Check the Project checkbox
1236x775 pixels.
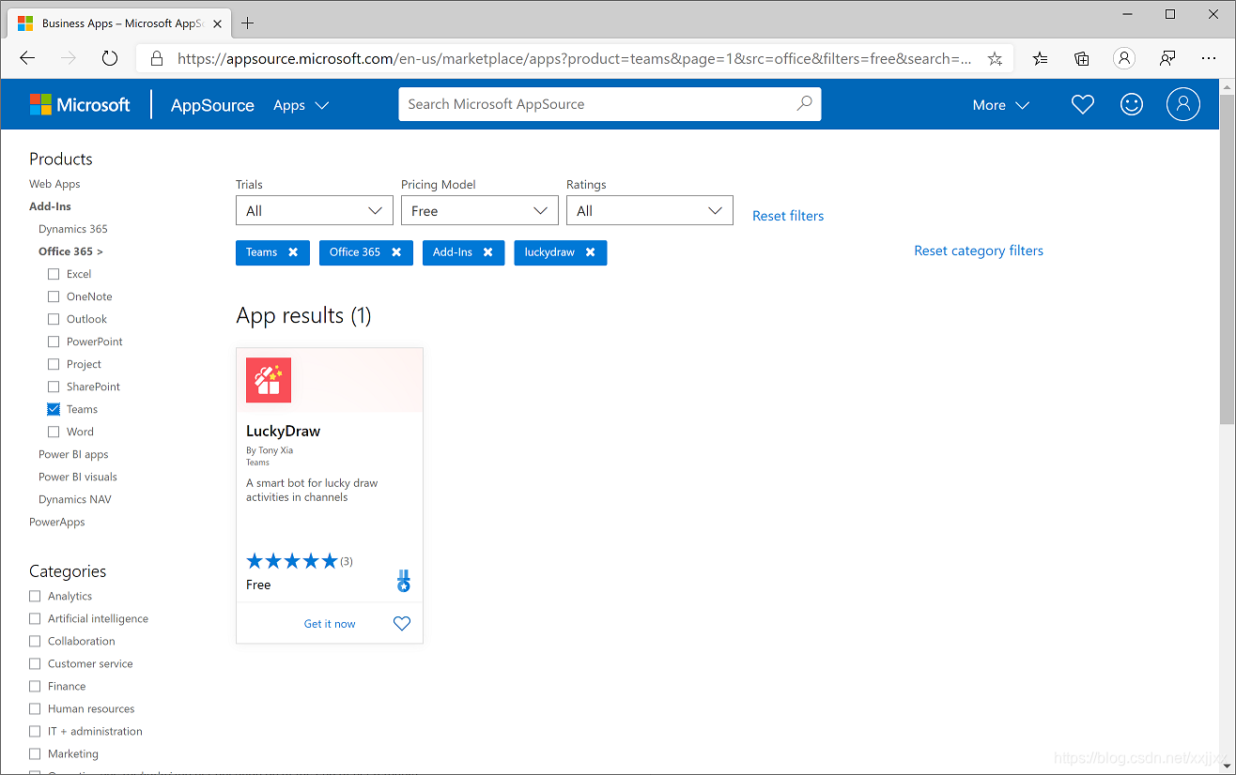click(54, 364)
